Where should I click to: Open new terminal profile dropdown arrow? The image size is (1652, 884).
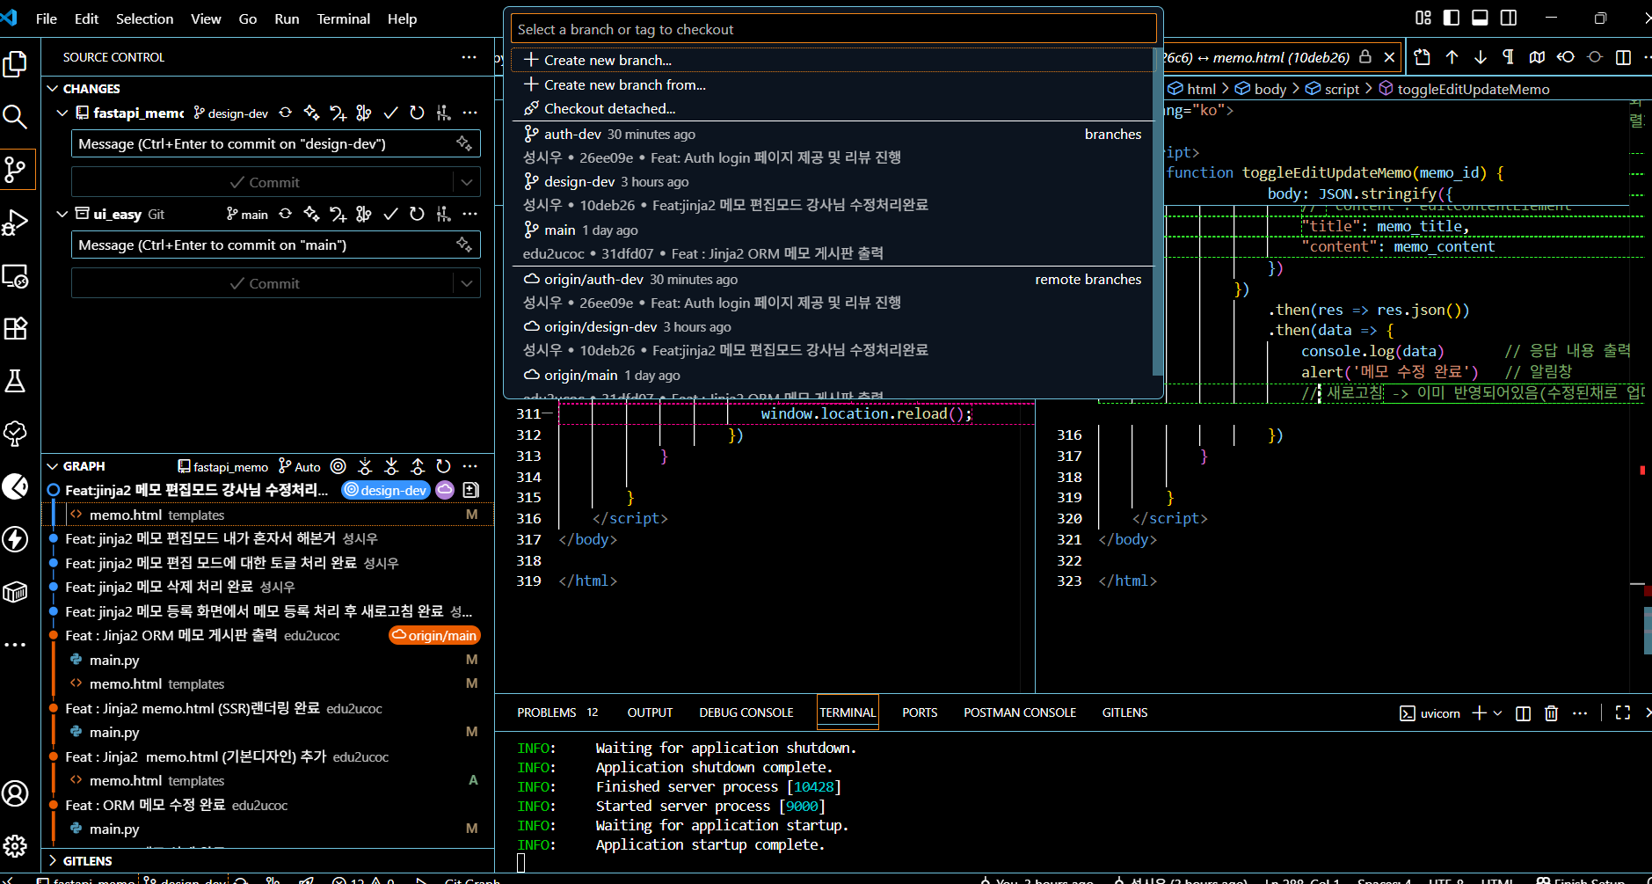point(1497,712)
